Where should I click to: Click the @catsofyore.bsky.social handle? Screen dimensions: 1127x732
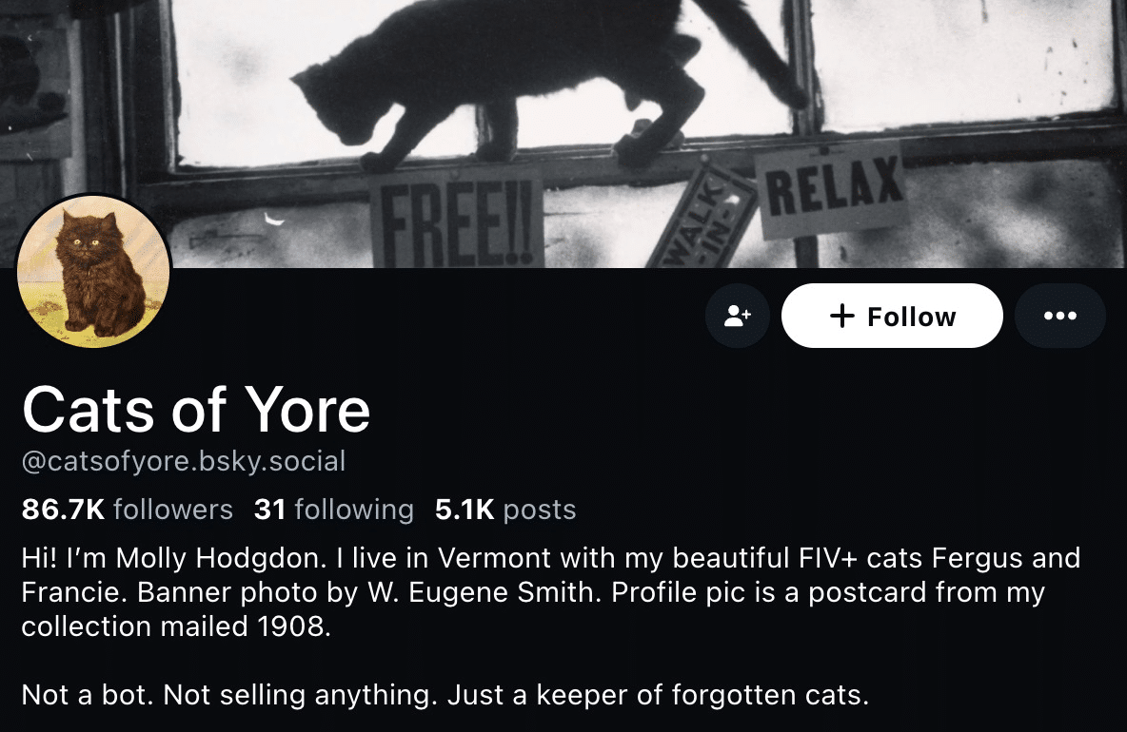pyautogui.click(x=183, y=462)
